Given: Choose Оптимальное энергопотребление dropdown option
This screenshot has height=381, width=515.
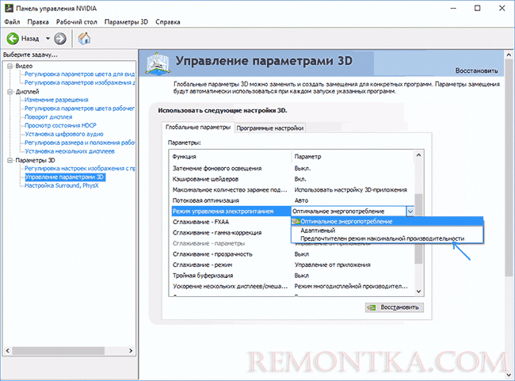Looking at the screenshot, I should pyautogui.click(x=387, y=221).
